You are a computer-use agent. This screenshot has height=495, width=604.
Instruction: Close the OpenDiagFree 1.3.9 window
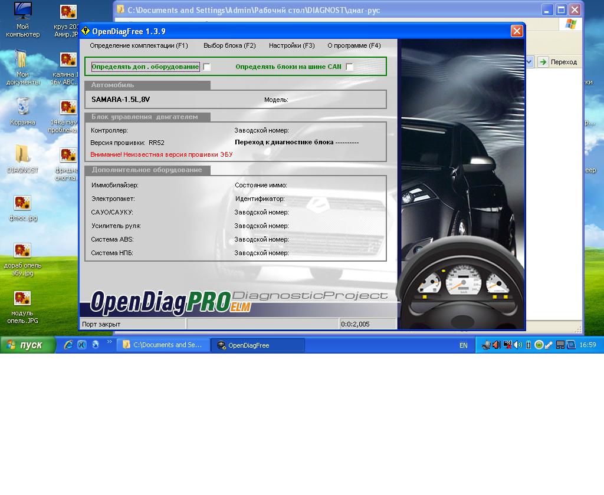[517, 31]
